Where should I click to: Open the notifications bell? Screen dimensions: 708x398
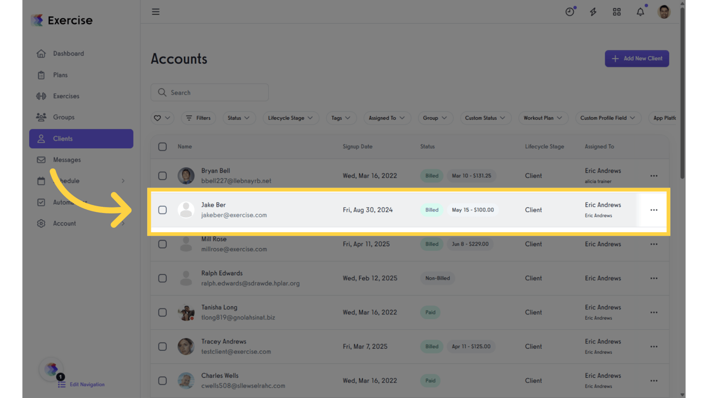640,11
